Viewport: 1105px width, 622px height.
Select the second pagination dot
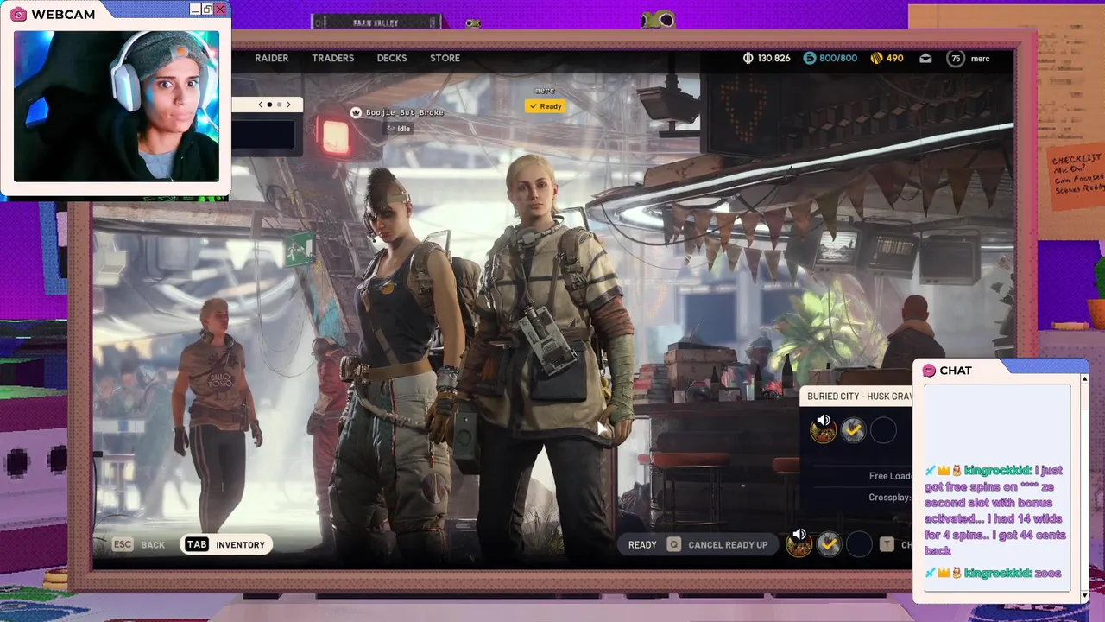tap(278, 105)
